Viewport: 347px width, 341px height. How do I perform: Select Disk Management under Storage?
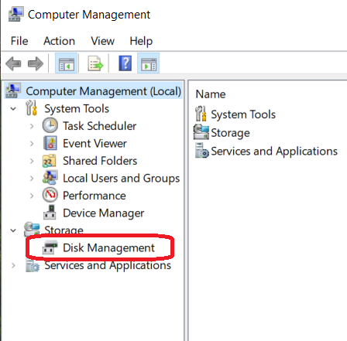click(x=108, y=248)
